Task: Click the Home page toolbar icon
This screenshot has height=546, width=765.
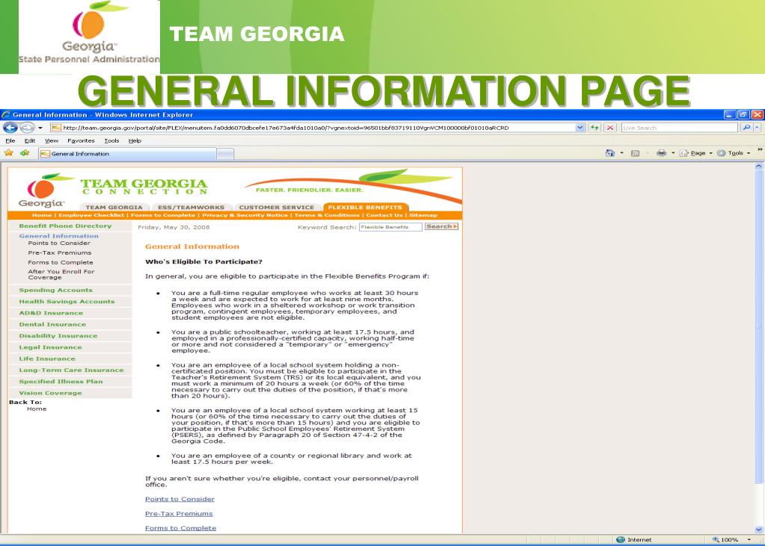Action: [610, 153]
